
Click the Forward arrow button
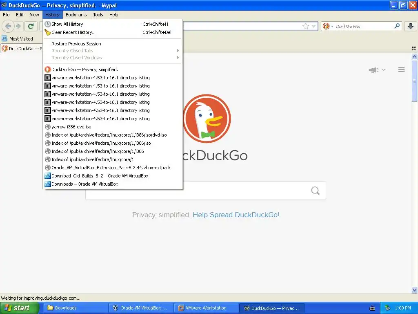tap(18, 26)
